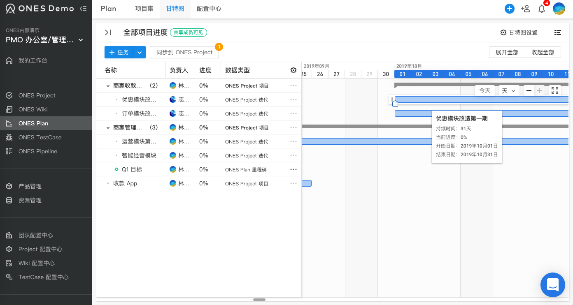This screenshot has height=305, width=573.
Task: Click the 进度 column header
Action: pos(205,70)
